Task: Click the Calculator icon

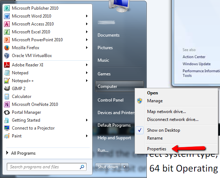Action: [x=7, y=97]
